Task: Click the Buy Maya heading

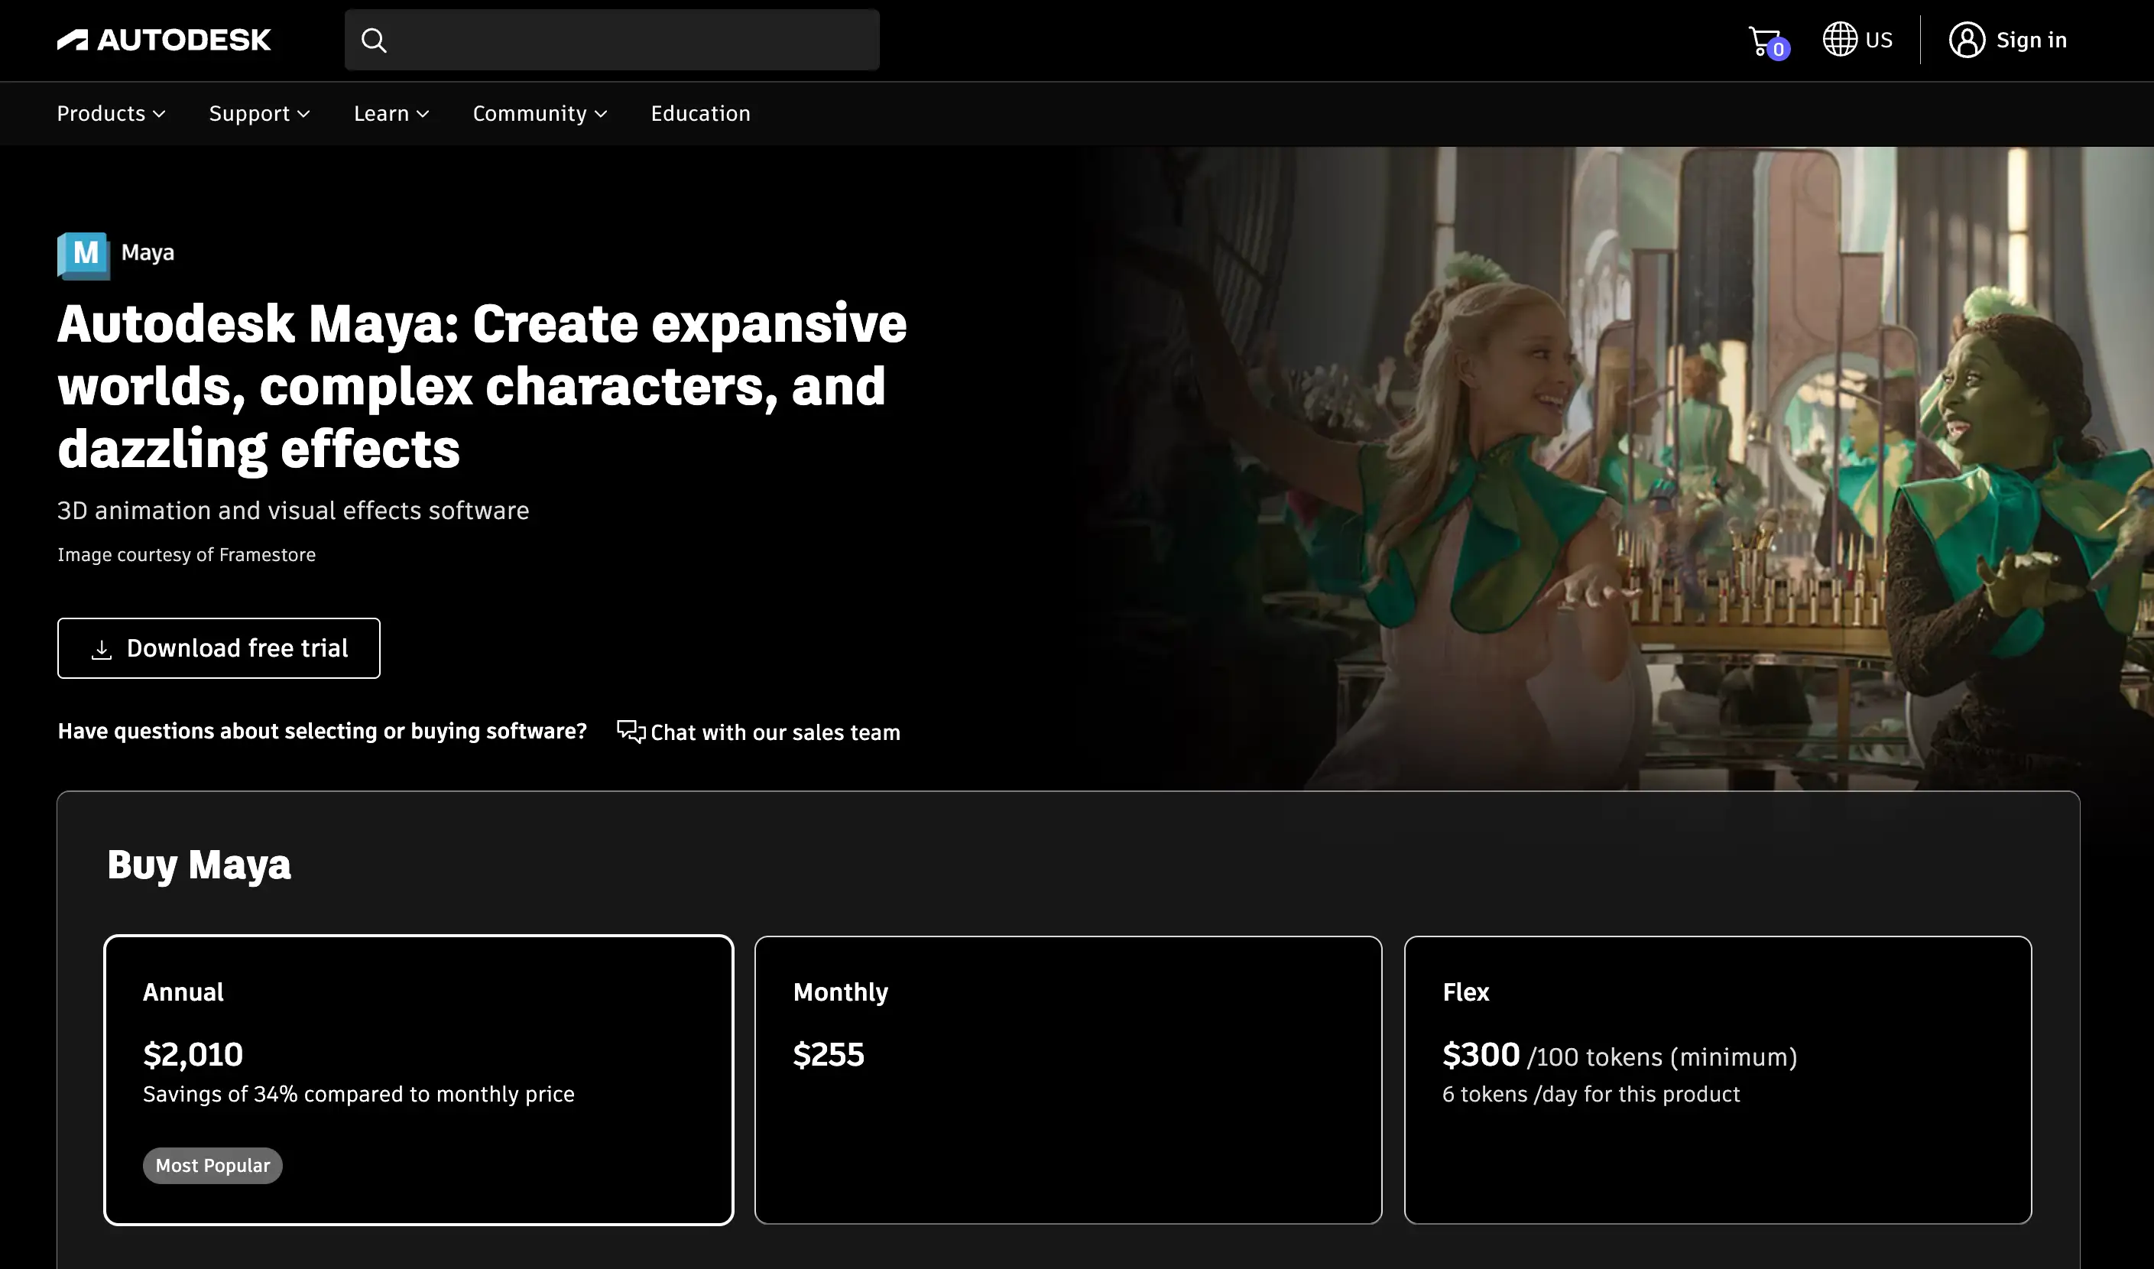Action: click(200, 865)
